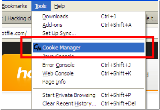Click the dark hotfile page header bar

coord(17,48)
